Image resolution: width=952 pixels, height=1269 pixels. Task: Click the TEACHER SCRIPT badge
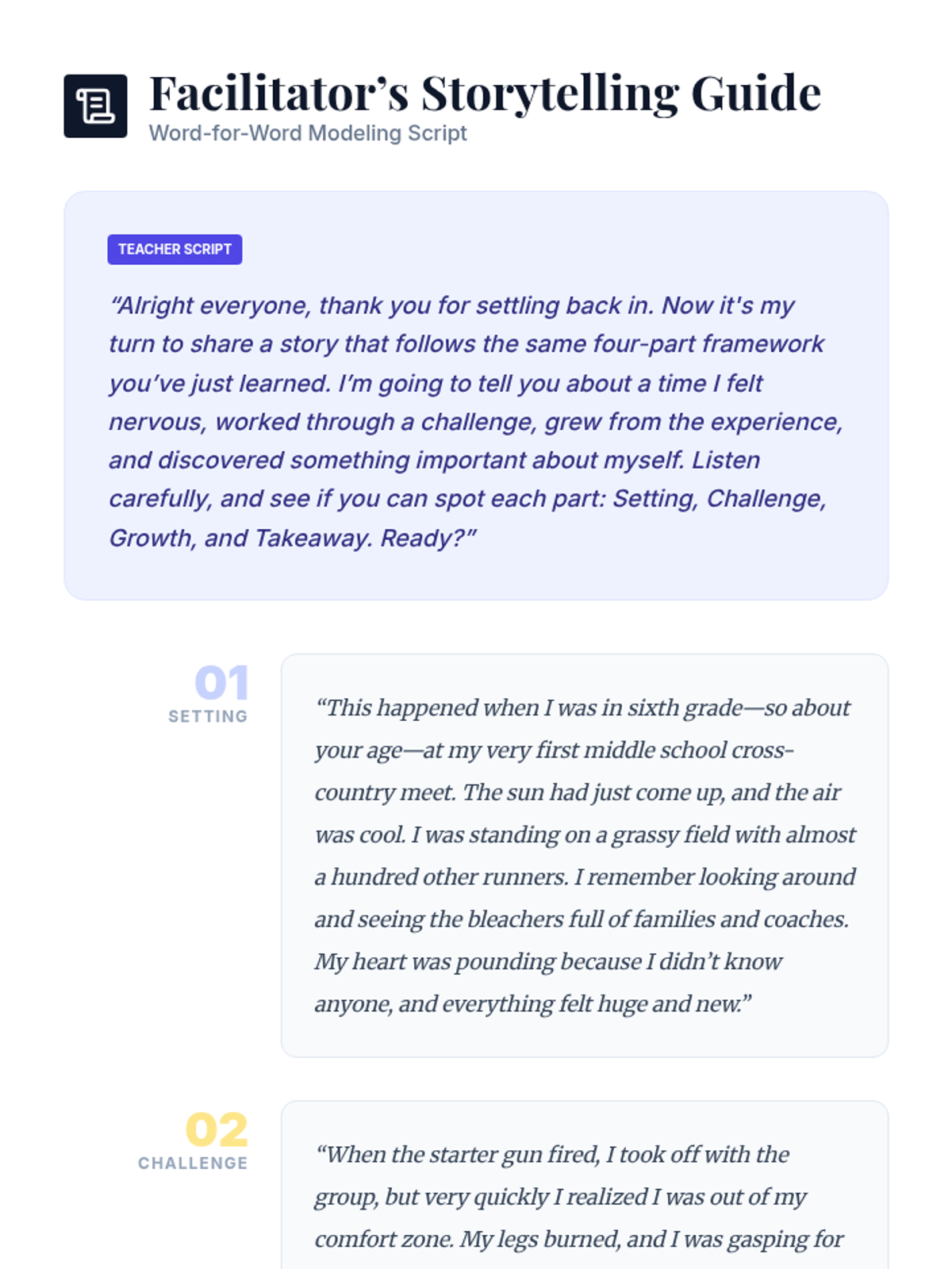tap(175, 249)
